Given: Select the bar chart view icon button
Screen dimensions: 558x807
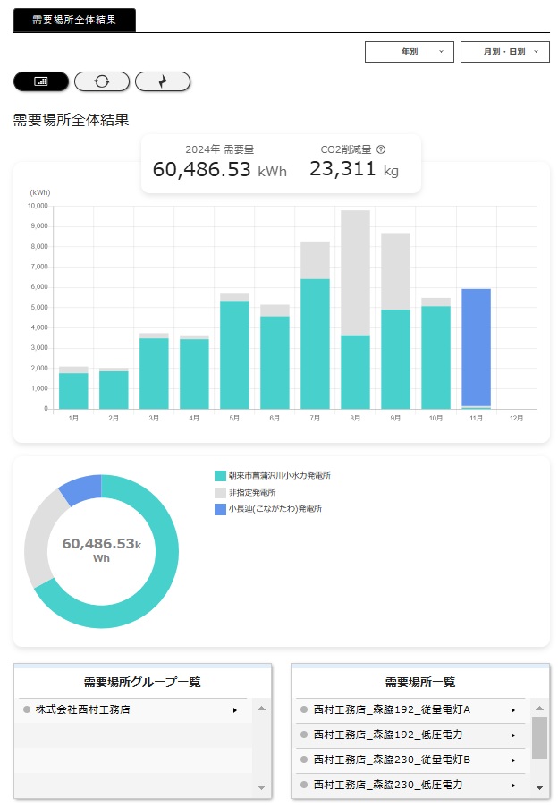Looking at the screenshot, I should pos(41,81).
